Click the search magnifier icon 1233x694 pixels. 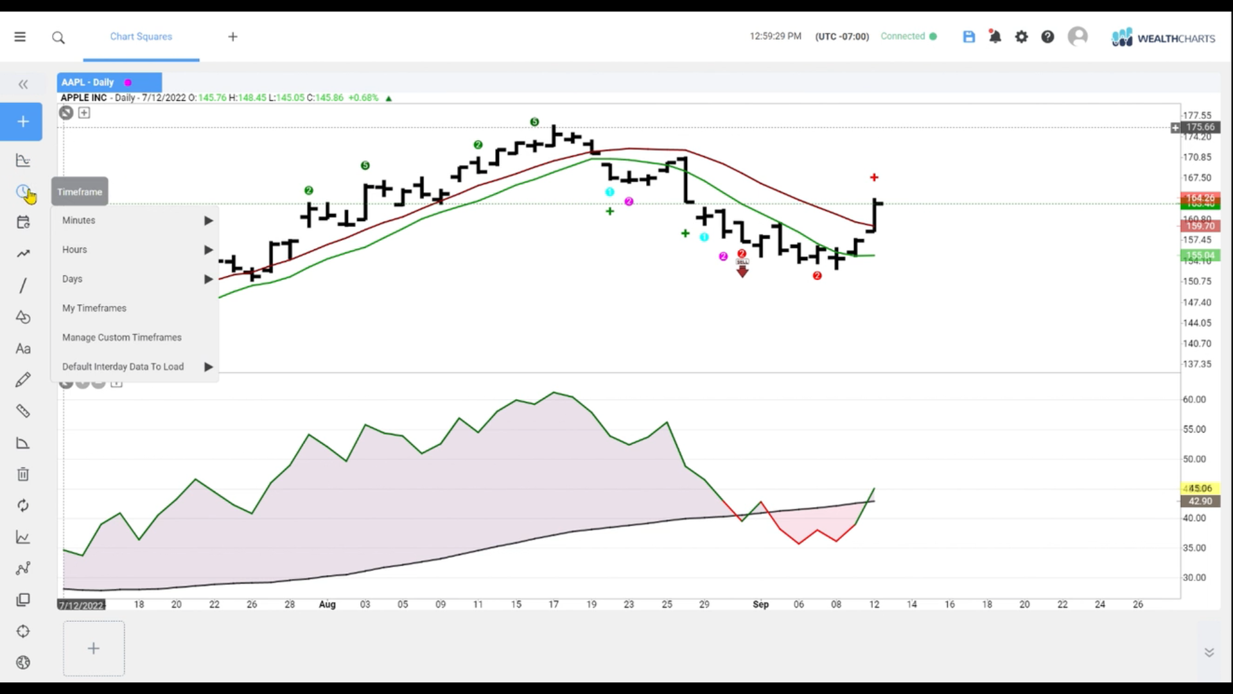(x=58, y=37)
